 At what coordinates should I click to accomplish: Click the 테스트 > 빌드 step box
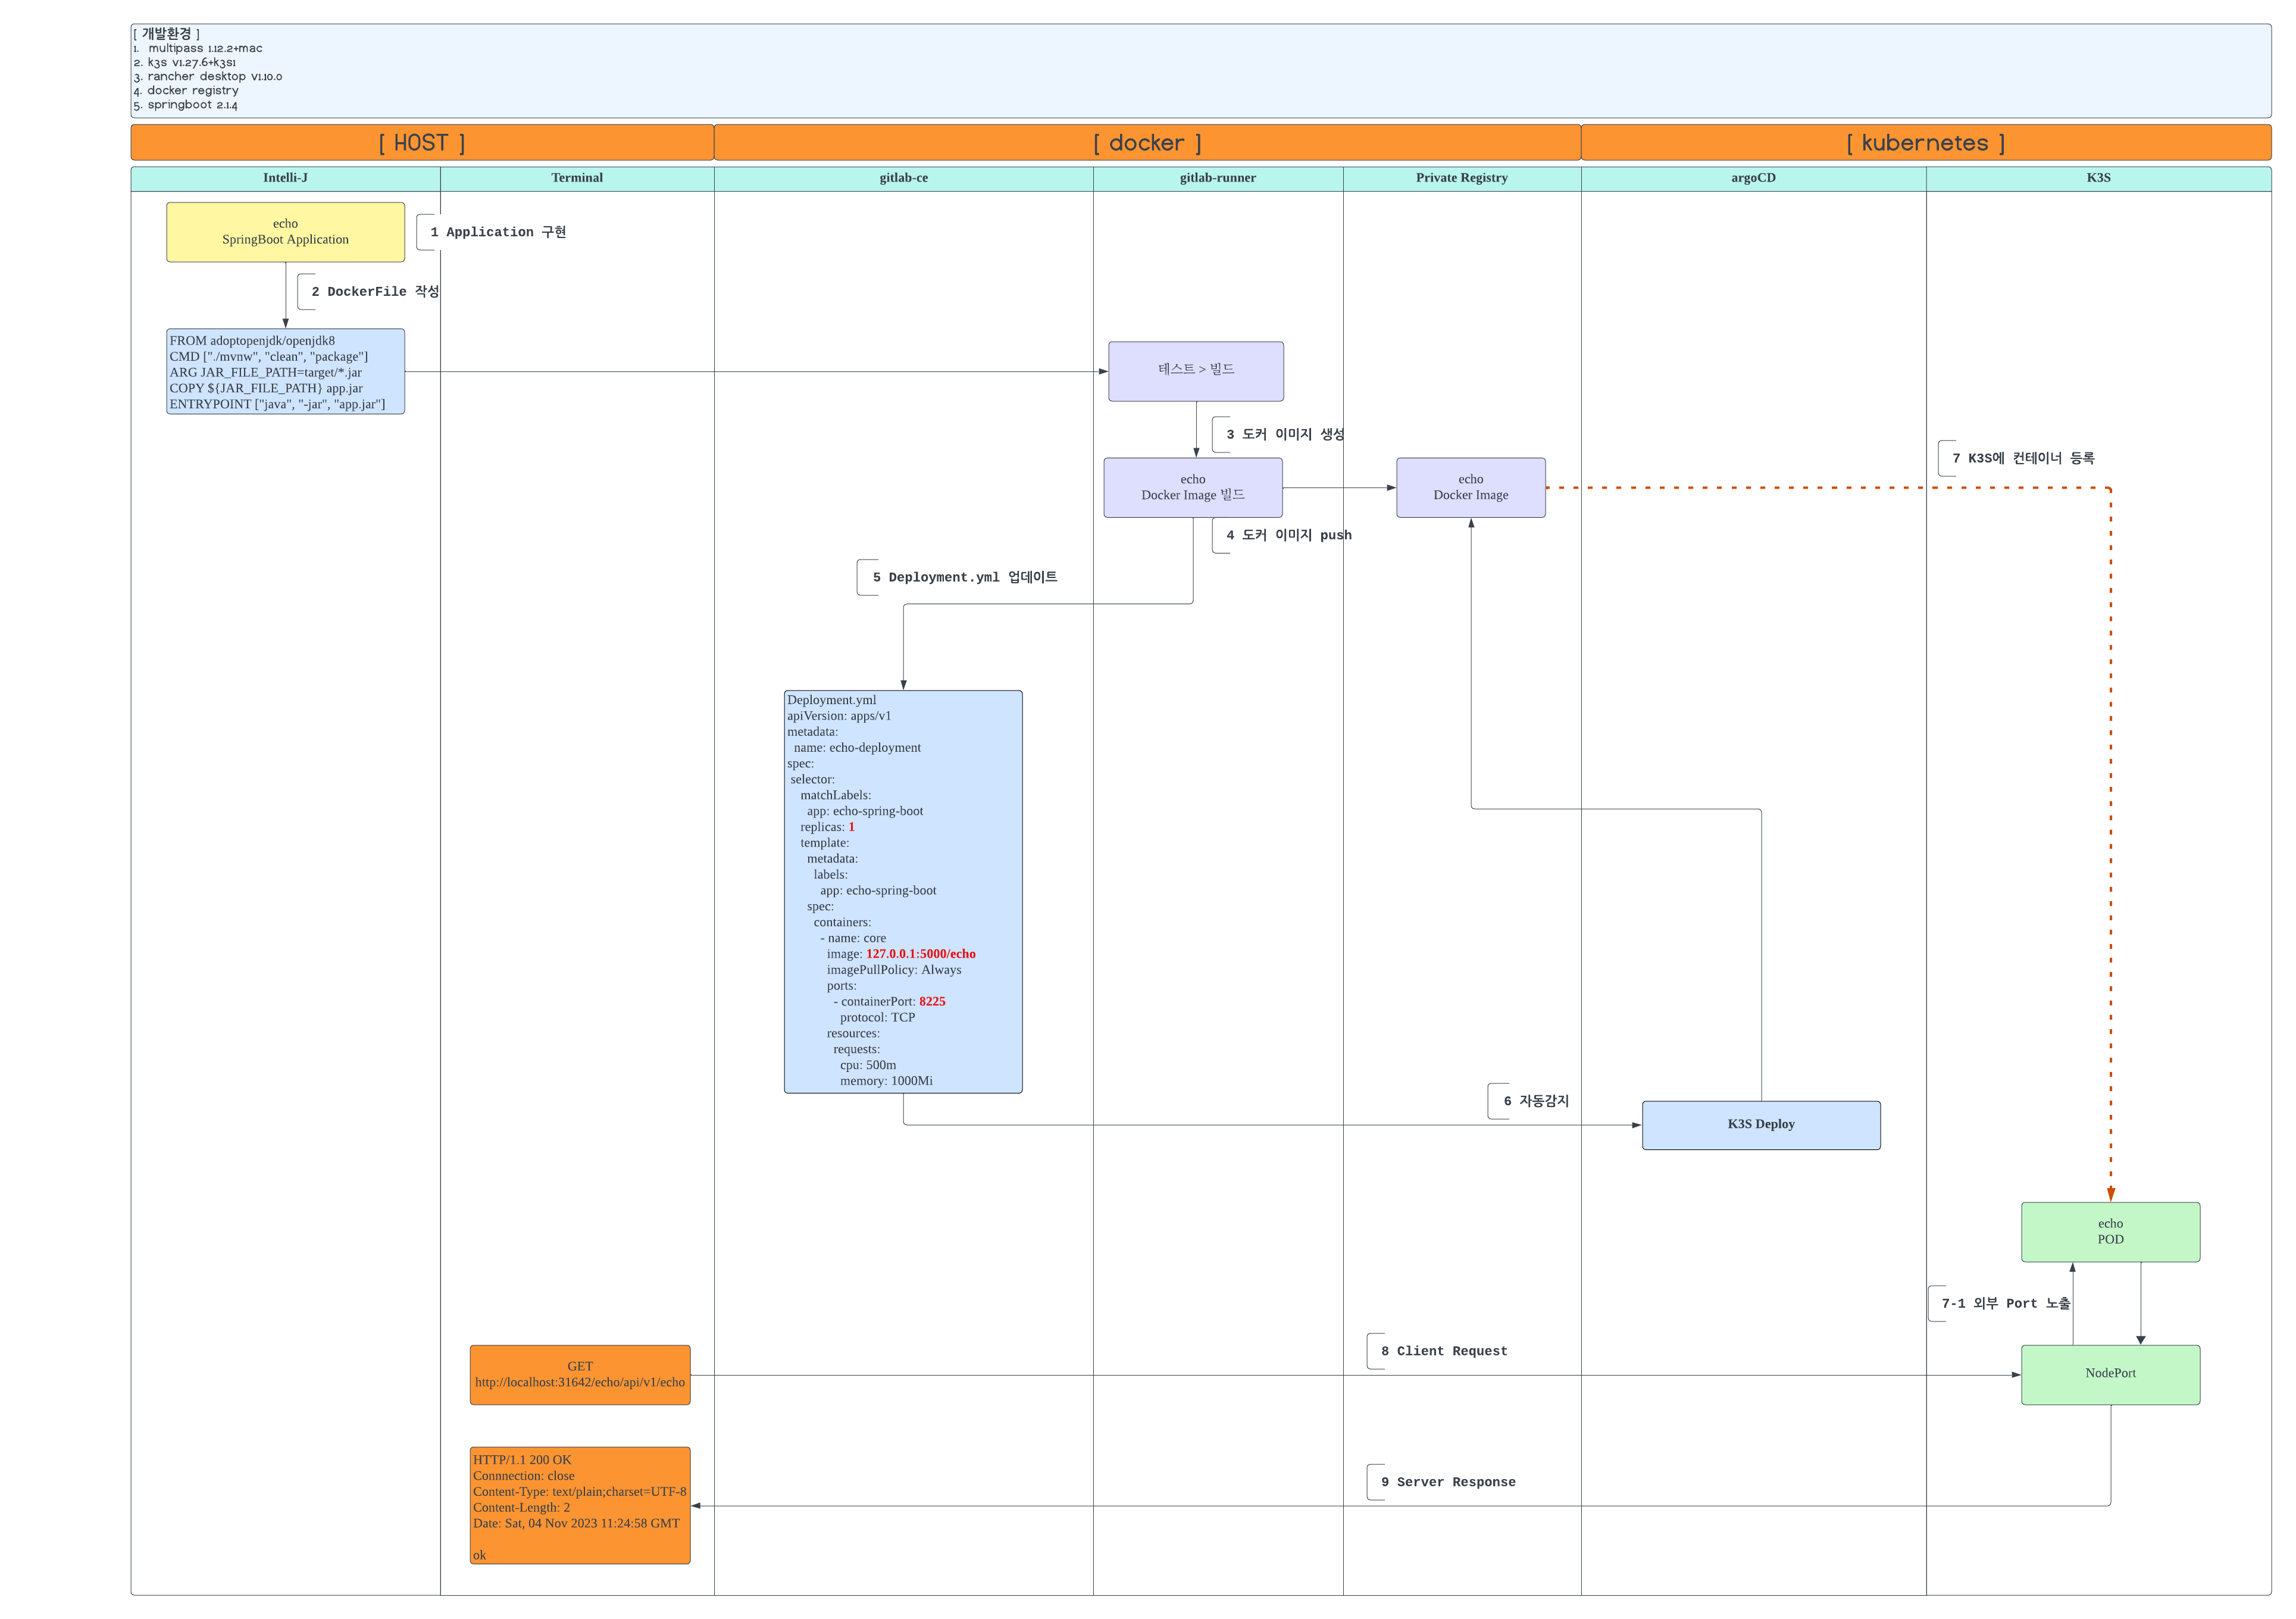pos(1195,371)
